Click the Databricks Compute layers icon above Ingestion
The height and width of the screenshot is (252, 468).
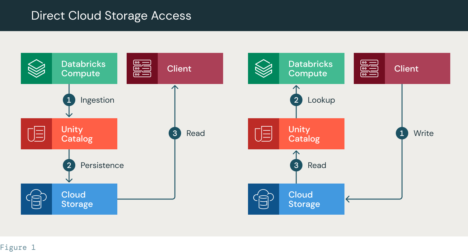pos(36,68)
